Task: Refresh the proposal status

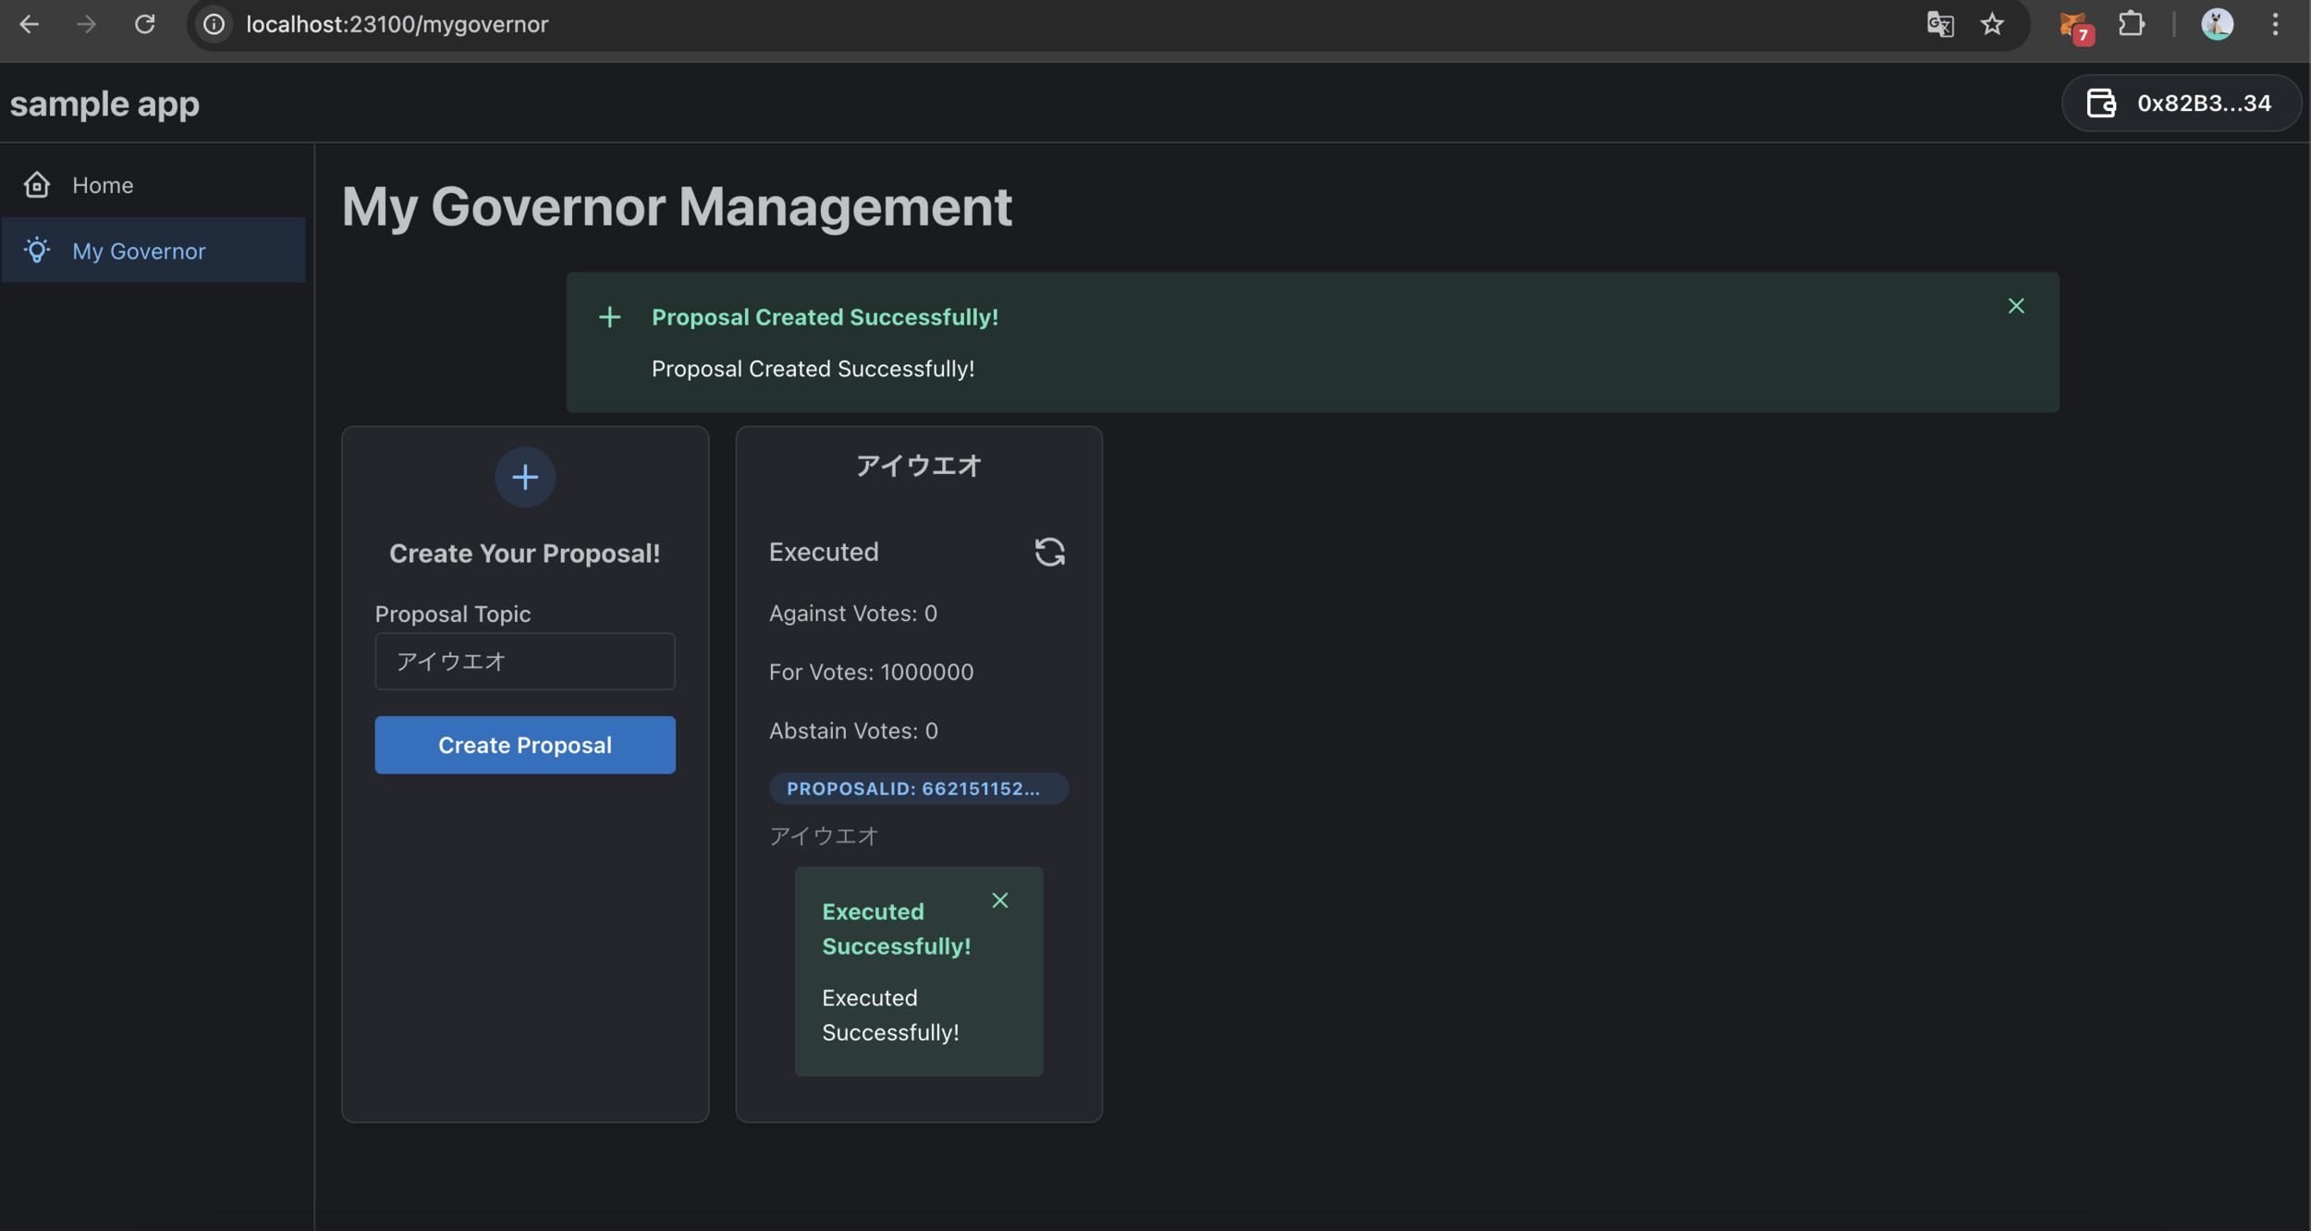Action: [1049, 552]
